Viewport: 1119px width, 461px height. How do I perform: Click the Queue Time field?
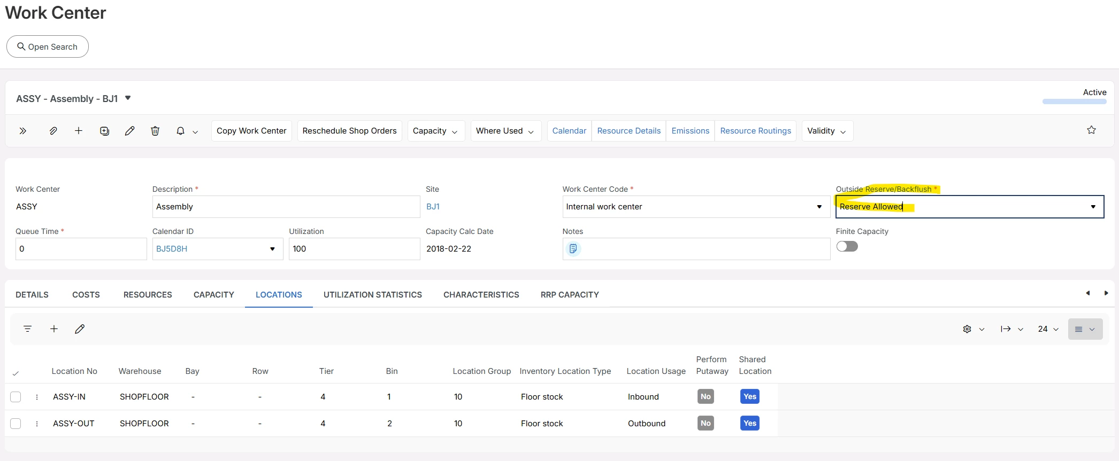pyautogui.click(x=81, y=249)
